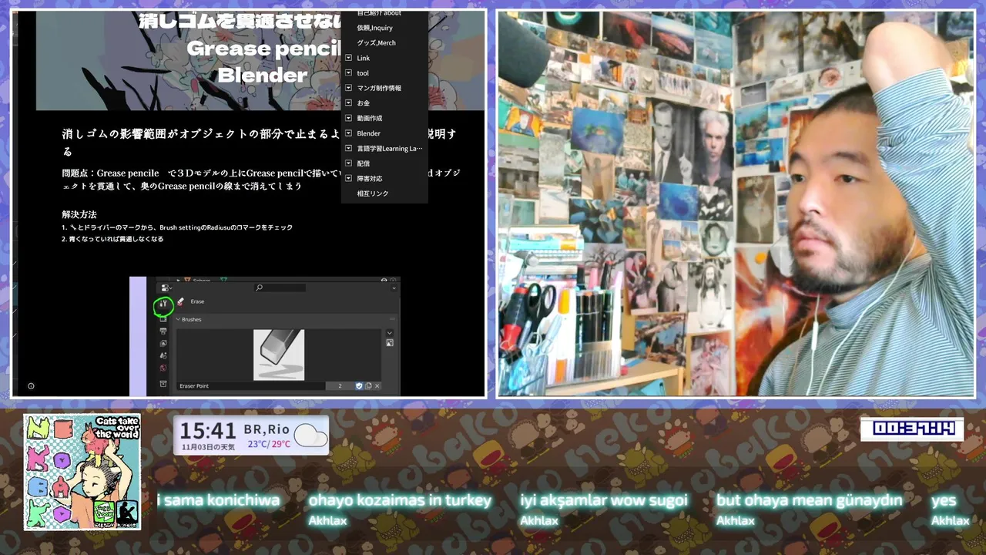986x555 pixels.
Task: Click the properties search input field
Action: click(280, 288)
